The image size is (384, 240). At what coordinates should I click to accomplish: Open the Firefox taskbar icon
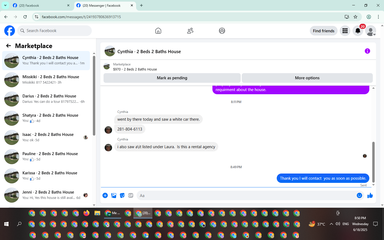click(x=86, y=213)
